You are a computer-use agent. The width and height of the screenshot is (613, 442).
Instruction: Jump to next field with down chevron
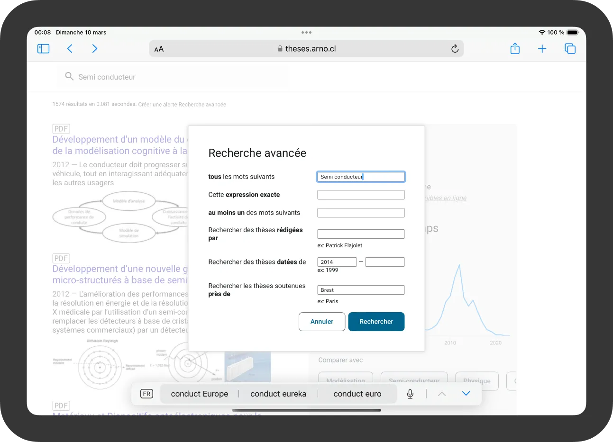(x=466, y=394)
